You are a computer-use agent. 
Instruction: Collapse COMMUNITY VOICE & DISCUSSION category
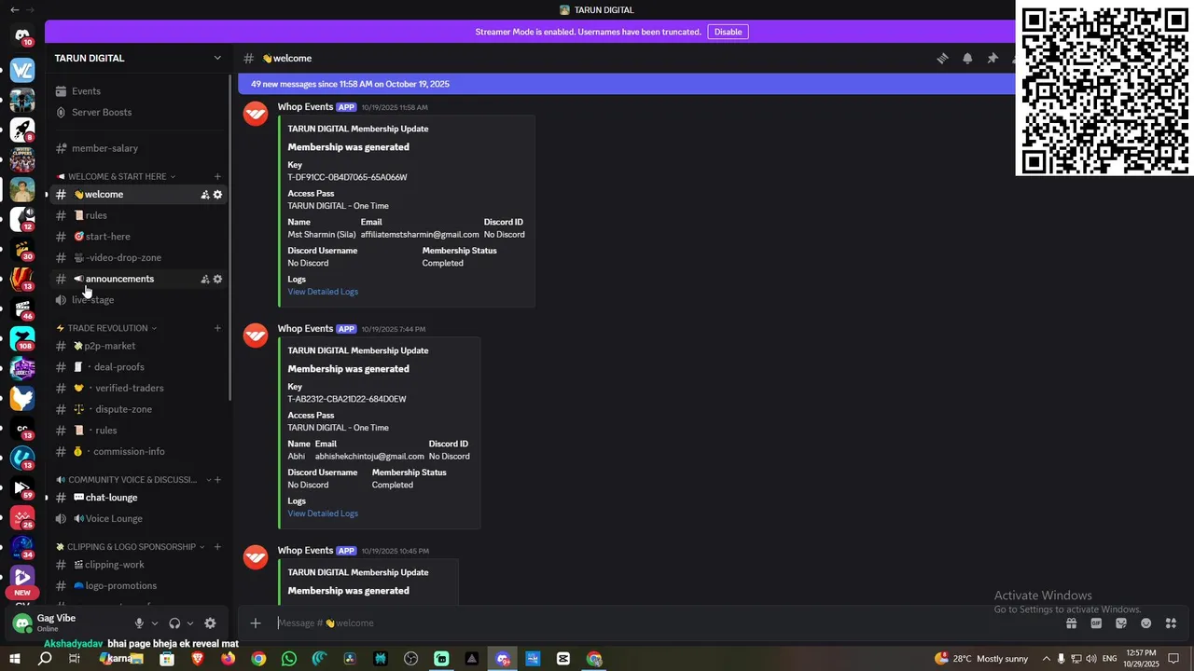click(133, 480)
